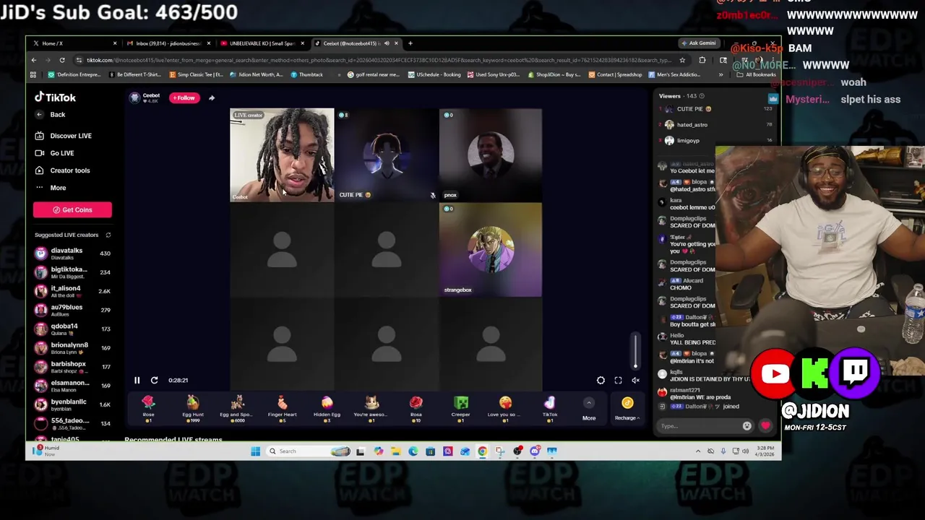925x520 pixels.
Task: Open it_alison4 suggested live stream
Action: 72,291
